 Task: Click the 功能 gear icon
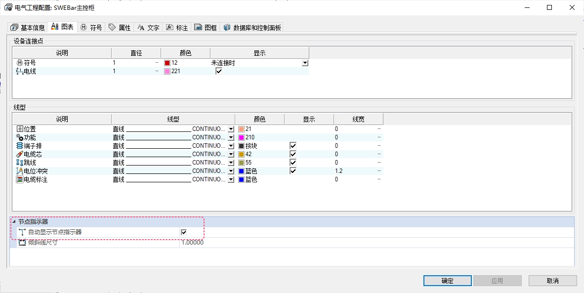coord(20,137)
